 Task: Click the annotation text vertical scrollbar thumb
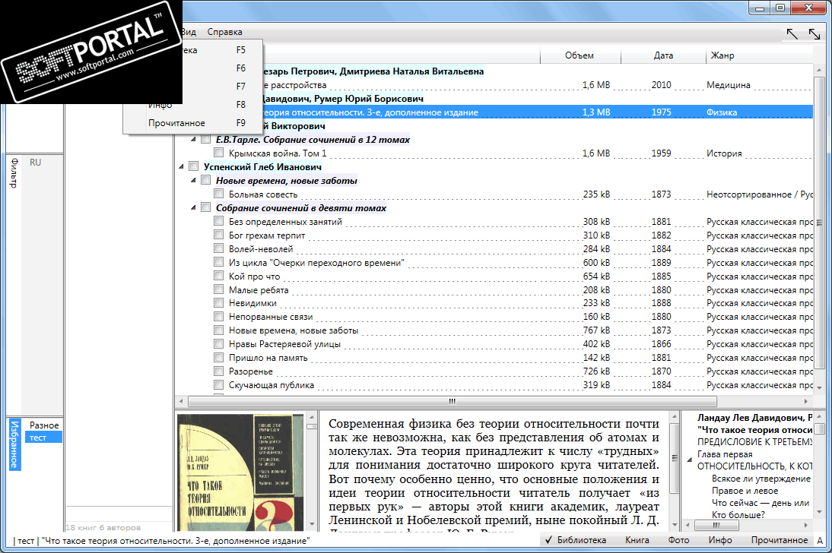pyautogui.click(x=675, y=457)
